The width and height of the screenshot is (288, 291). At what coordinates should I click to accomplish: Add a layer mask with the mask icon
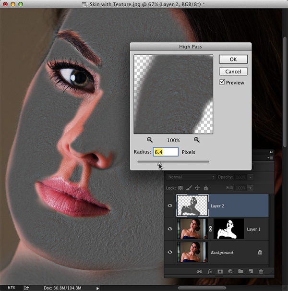pos(220,271)
